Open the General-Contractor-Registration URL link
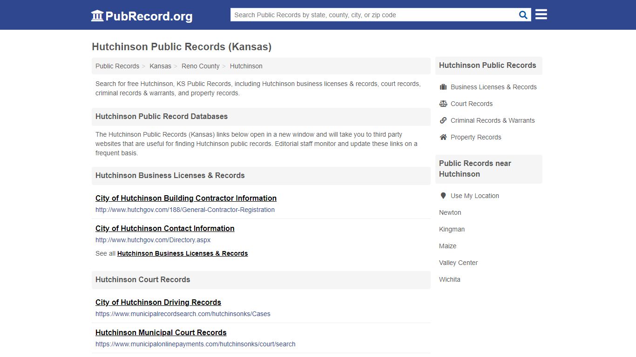 tap(185, 210)
